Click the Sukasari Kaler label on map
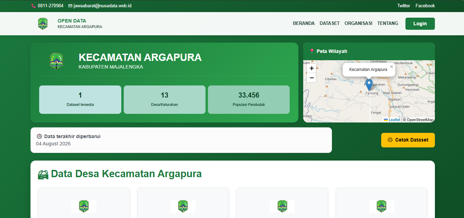This screenshot has height=218, width=464. pos(399,107)
